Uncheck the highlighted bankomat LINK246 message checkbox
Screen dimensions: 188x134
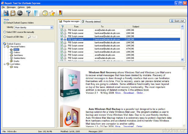coord(61,39)
